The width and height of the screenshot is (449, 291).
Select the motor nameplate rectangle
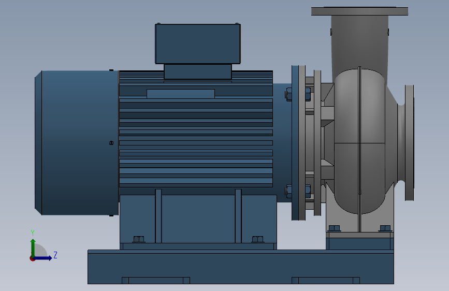coord(181,94)
